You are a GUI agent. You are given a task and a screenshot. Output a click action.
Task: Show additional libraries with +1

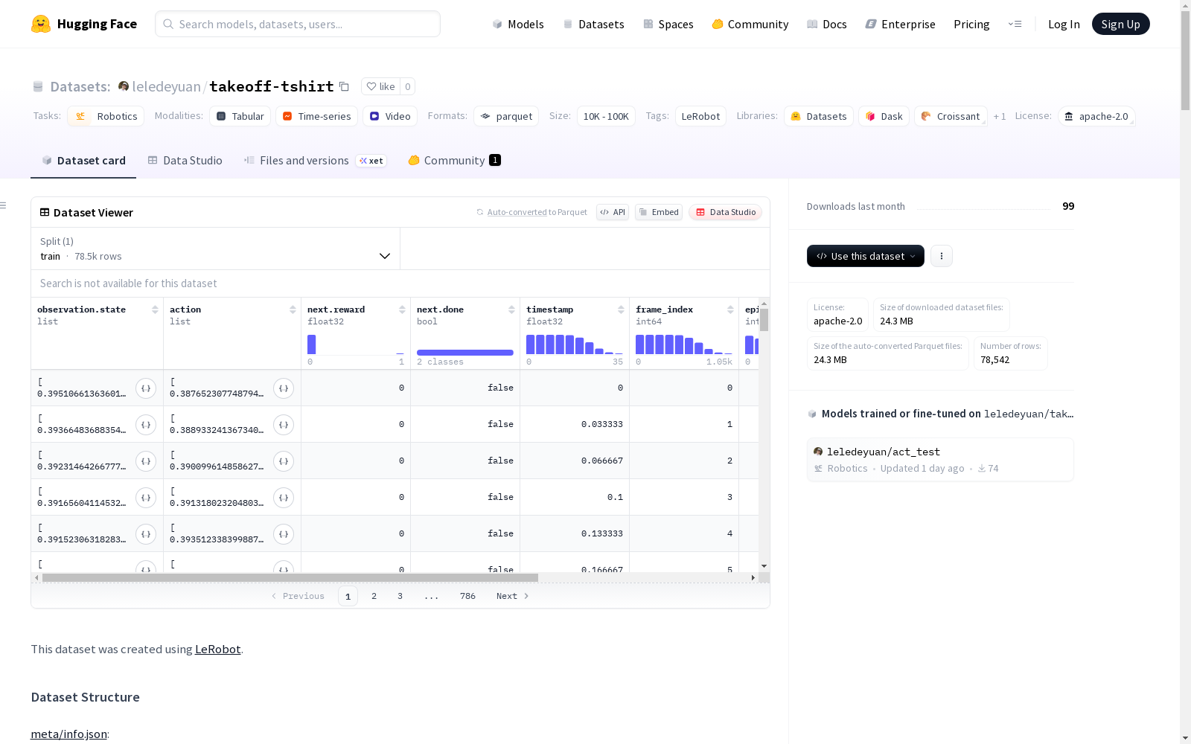1000,117
